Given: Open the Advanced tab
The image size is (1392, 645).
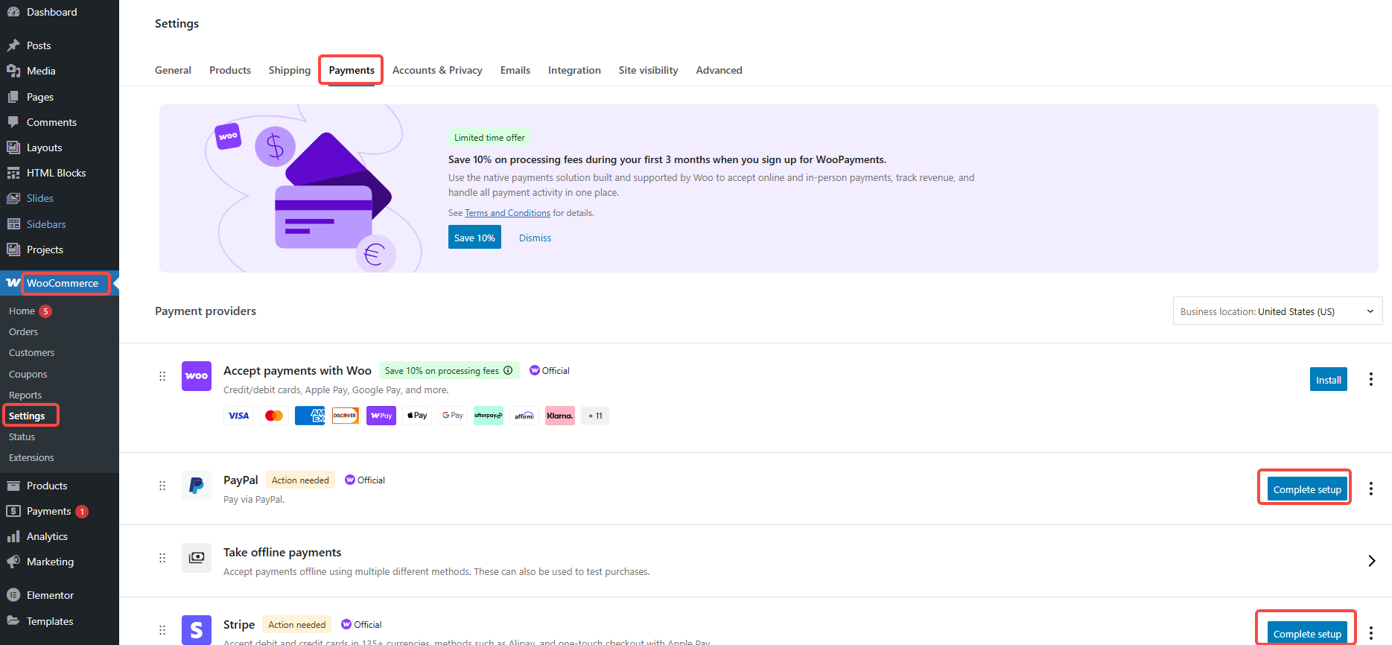Looking at the screenshot, I should click(x=719, y=70).
